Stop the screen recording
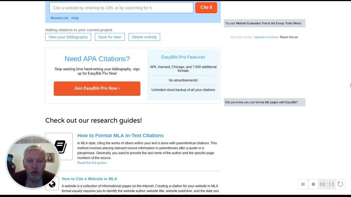This screenshot has height=197, width=351. coord(313,184)
